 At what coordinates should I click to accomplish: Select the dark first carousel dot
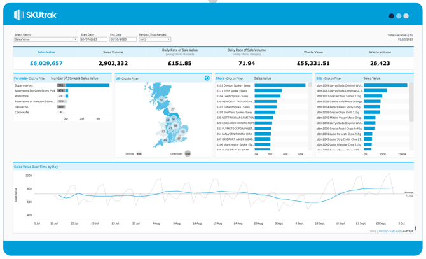[391, 16]
